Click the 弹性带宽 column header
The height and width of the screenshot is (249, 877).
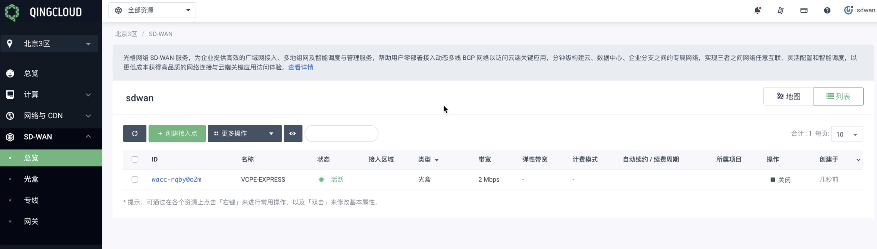click(x=535, y=160)
